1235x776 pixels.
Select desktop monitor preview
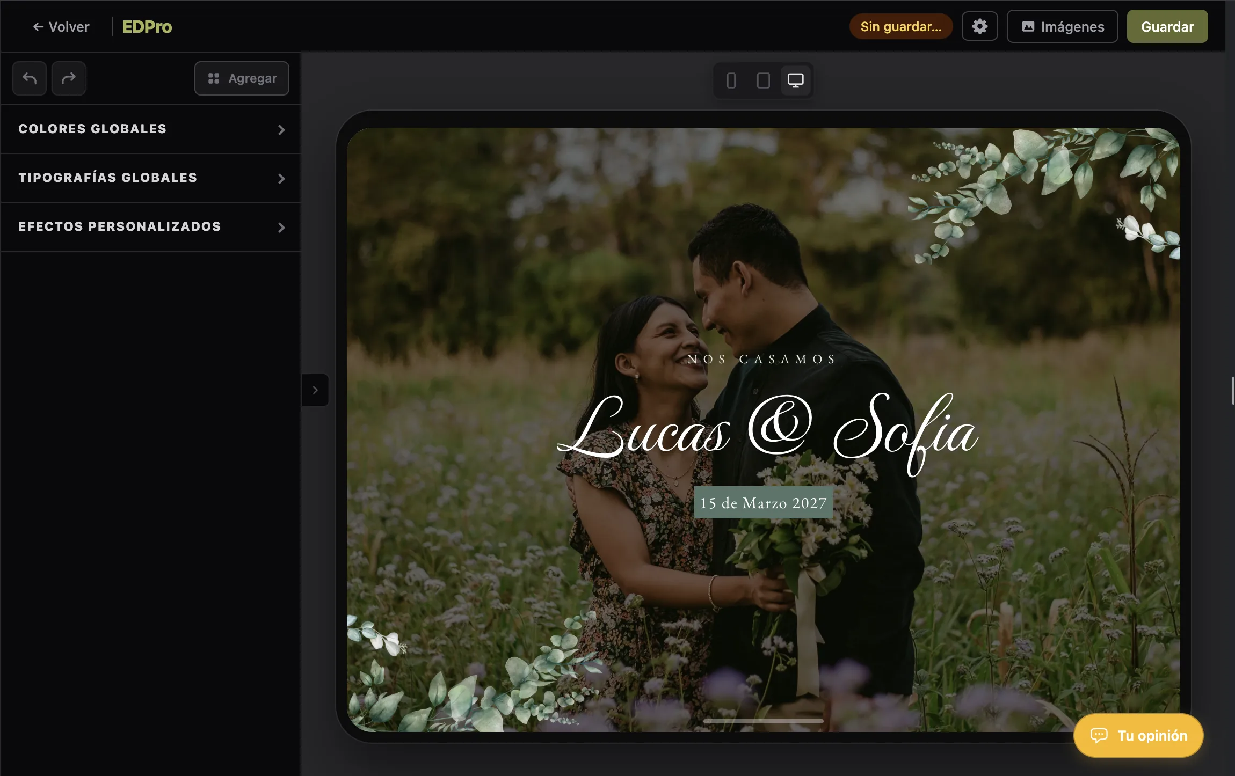tap(795, 80)
